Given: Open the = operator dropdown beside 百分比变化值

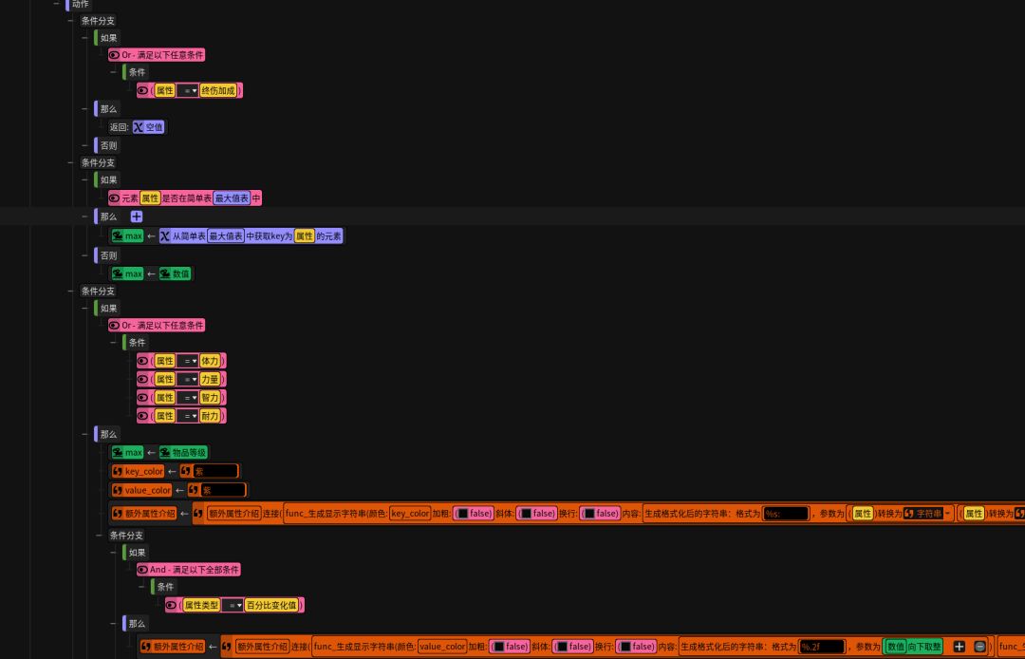Looking at the screenshot, I should (x=233, y=606).
